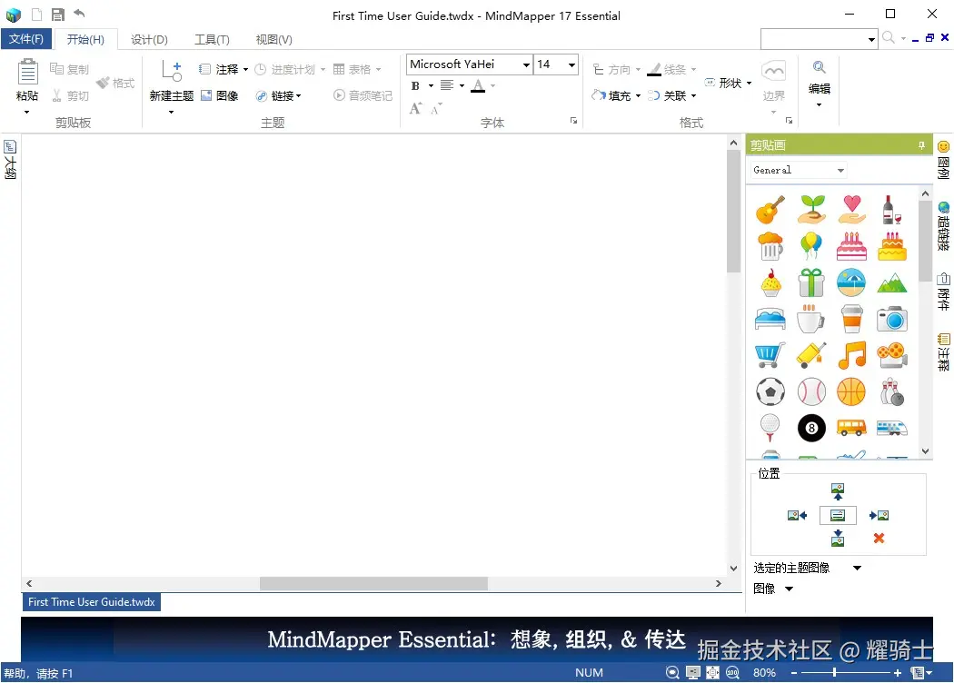The image size is (954, 683).
Task: Place image right of topic text
Action: coord(879,516)
